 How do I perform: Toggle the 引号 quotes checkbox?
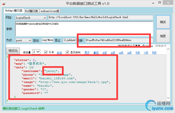click(x=46, y=52)
